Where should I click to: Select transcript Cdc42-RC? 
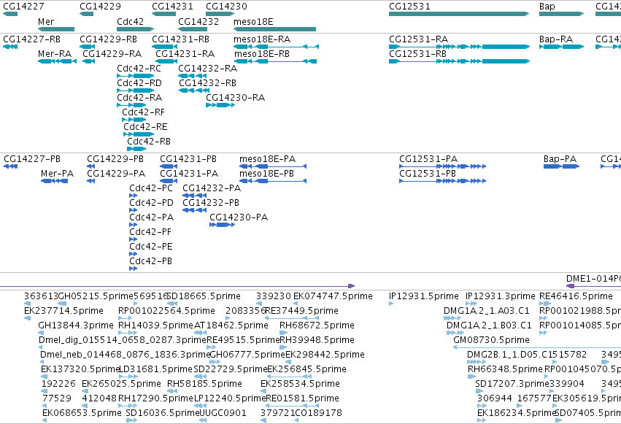tap(139, 69)
